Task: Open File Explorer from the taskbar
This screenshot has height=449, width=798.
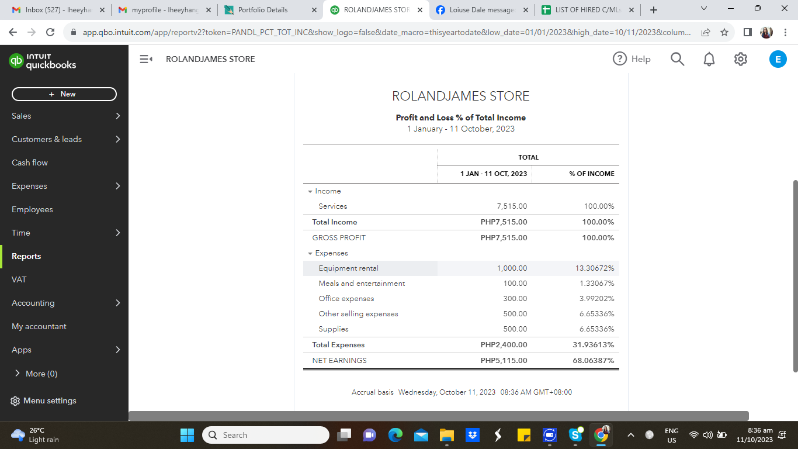Action: point(447,435)
